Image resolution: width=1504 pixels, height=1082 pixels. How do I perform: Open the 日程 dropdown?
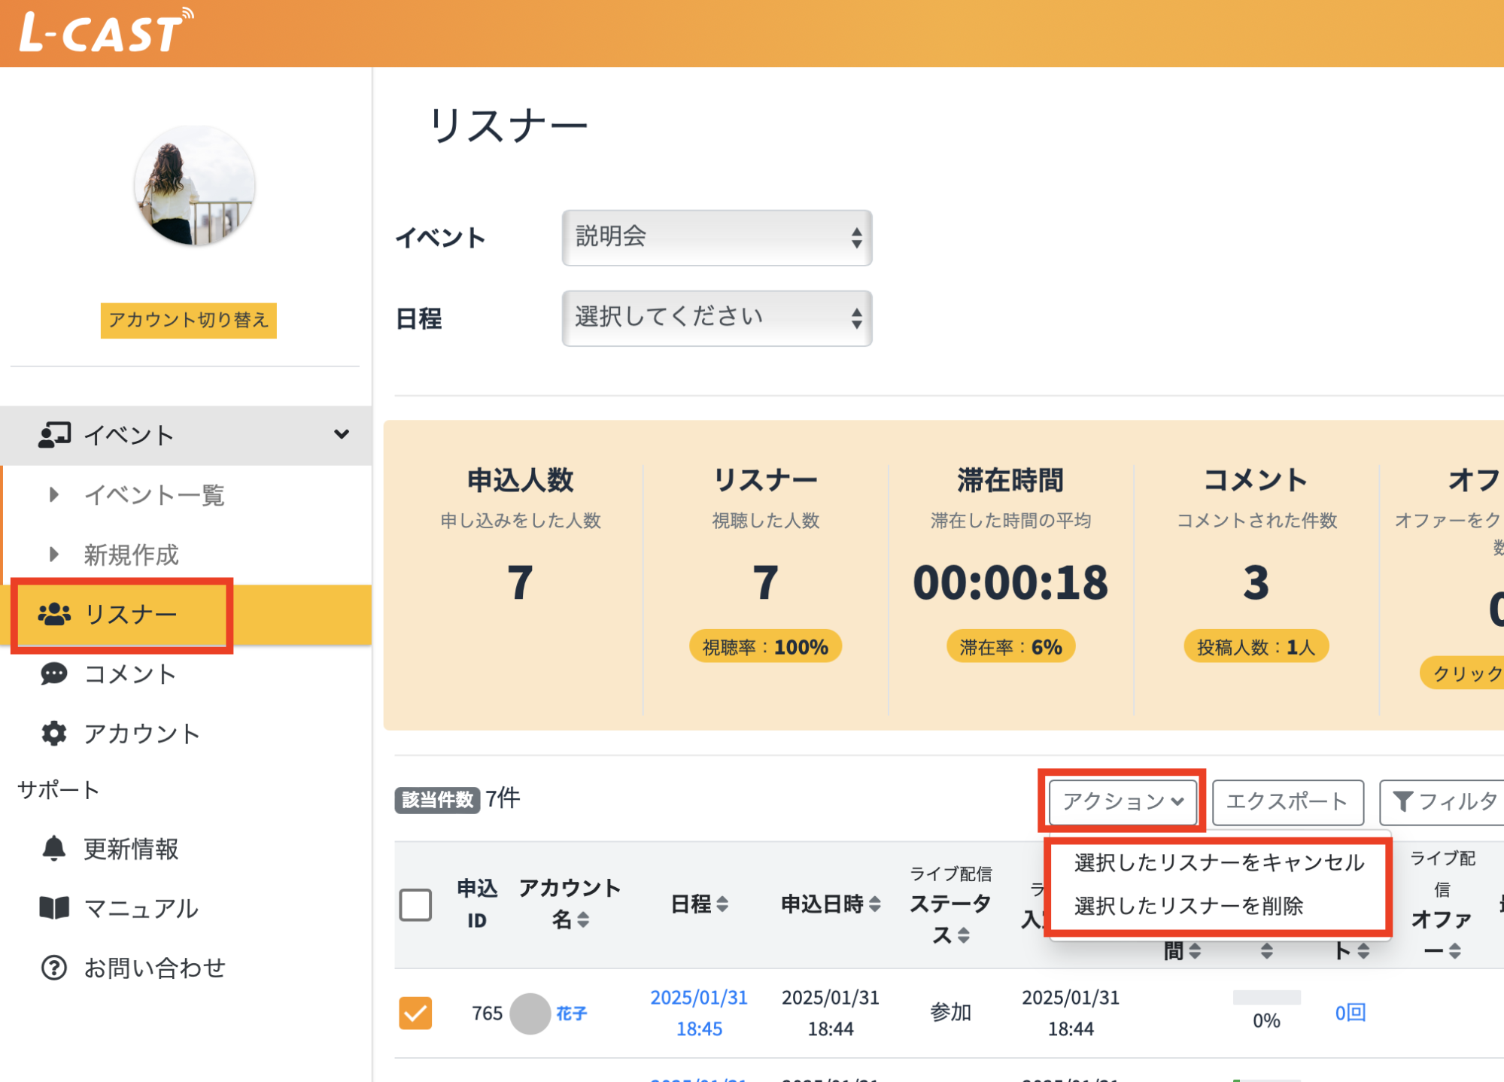pyautogui.click(x=716, y=318)
